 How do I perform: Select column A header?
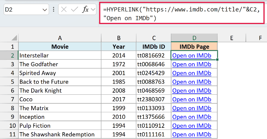[60, 38]
